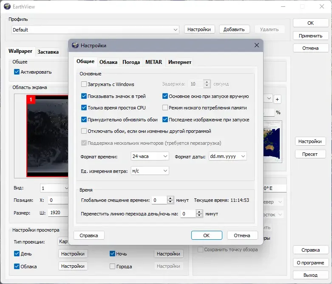Decrease день/ночь line shift with down arrow
Screen dimensions: 332x284
[199, 215]
